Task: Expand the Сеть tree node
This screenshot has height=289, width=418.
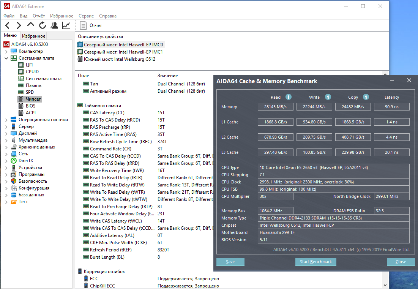Action: 6,154
